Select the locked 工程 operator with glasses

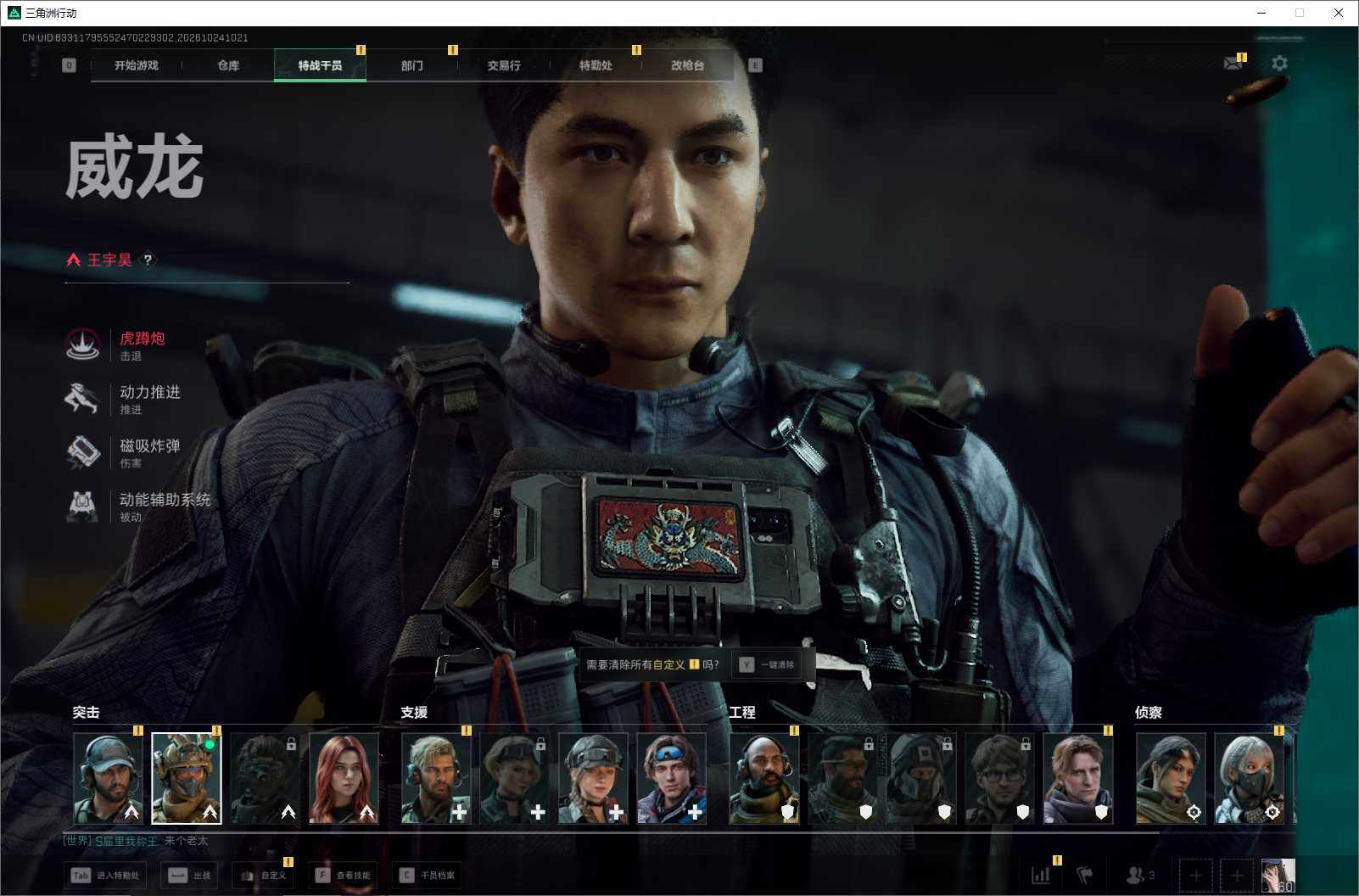[999, 778]
